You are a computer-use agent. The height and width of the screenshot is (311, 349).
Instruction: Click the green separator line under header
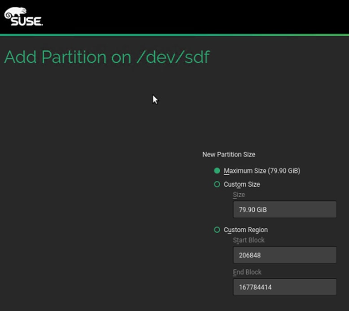(x=174, y=35)
